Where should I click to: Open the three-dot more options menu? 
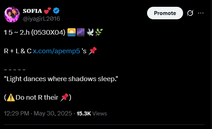point(201,13)
